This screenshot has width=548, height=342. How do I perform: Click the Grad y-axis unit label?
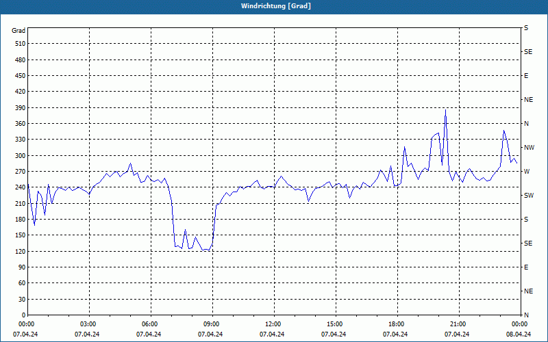[x=18, y=31]
